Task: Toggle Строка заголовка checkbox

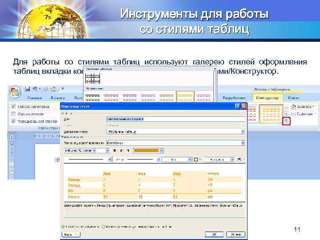Action: point(13,106)
